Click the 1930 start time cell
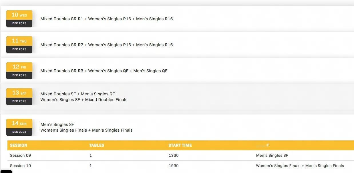This screenshot has height=173, width=354. point(174,166)
